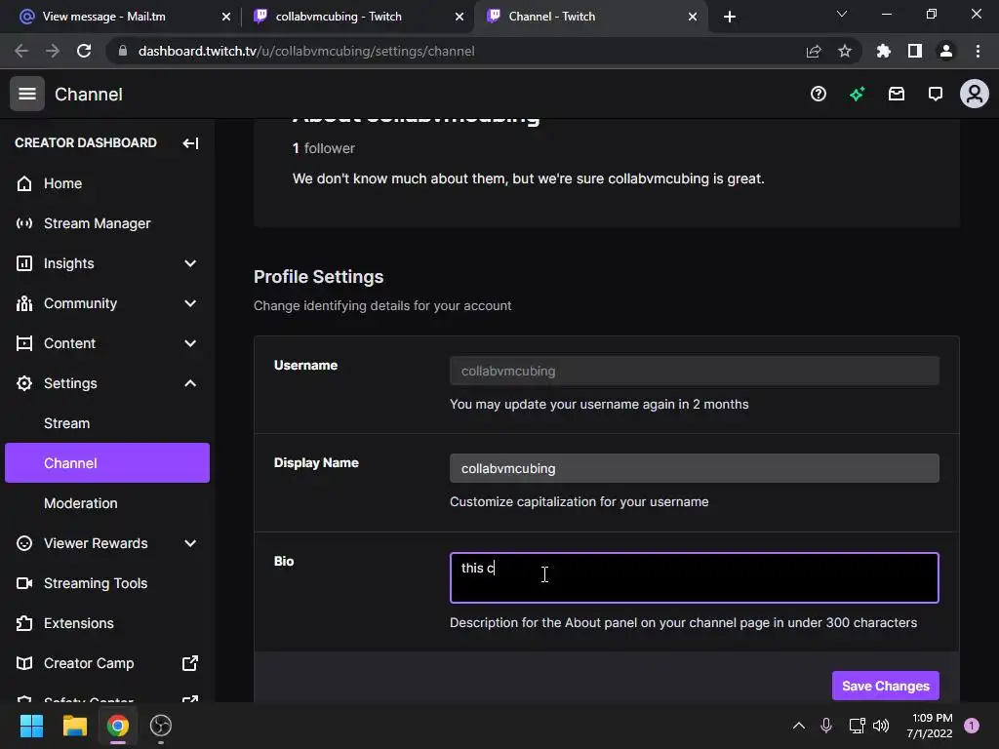Show hidden system tray icons
The image size is (999, 749).
tap(798, 726)
